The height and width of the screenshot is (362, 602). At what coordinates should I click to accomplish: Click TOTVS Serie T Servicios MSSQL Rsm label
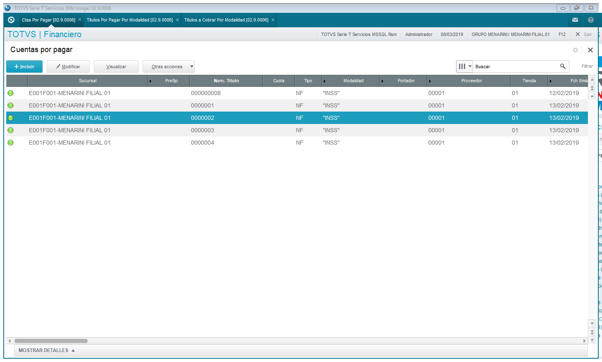(359, 34)
